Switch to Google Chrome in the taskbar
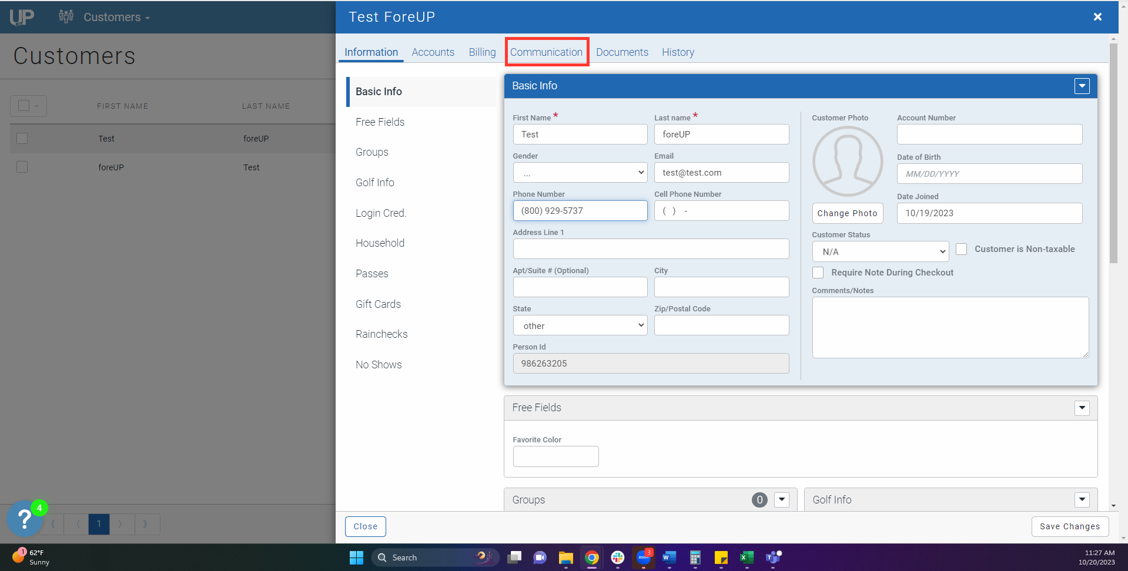 [x=592, y=557]
